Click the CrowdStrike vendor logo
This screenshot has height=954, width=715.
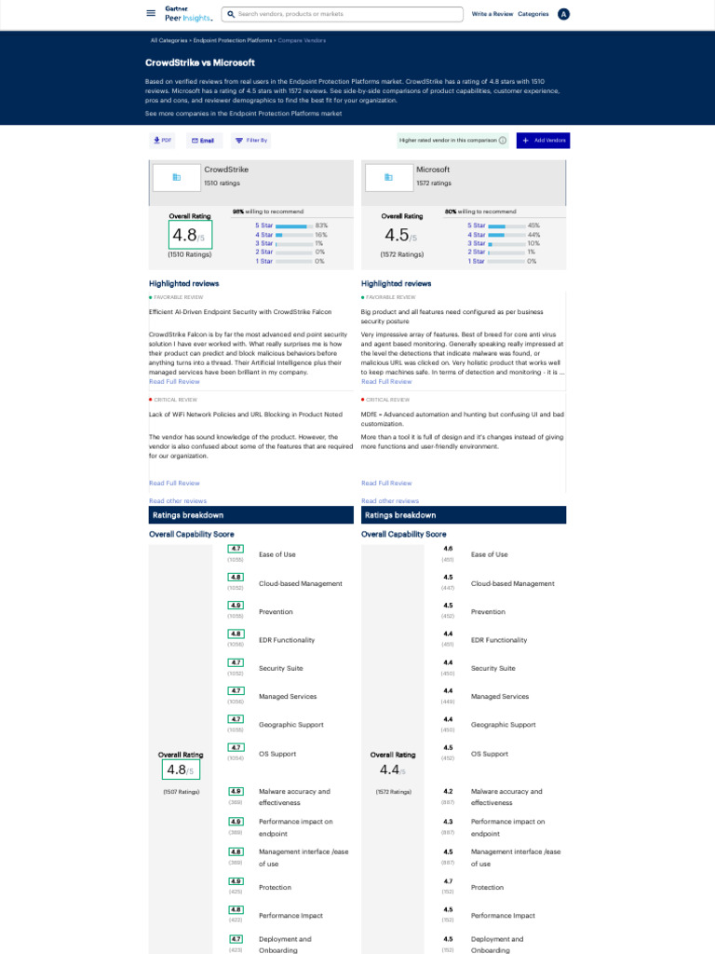[x=176, y=177]
